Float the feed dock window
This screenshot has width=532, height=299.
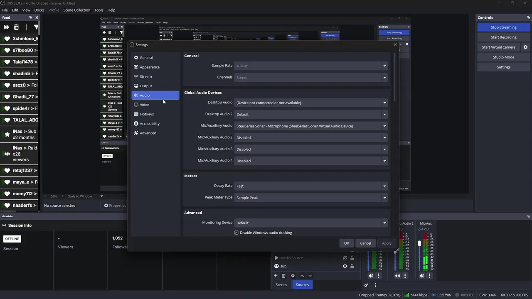[30, 17]
